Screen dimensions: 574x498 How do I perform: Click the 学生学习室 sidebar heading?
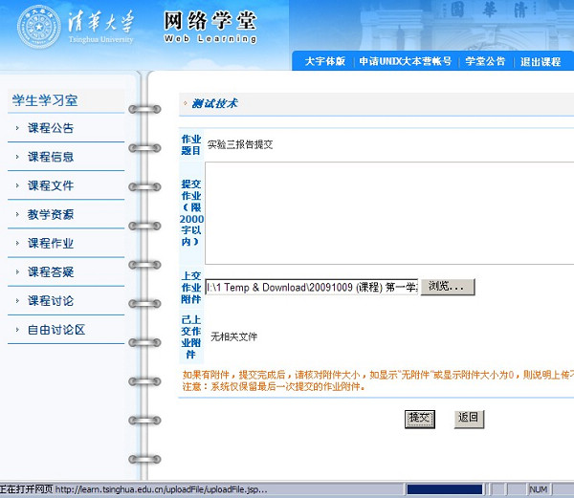point(45,100)
